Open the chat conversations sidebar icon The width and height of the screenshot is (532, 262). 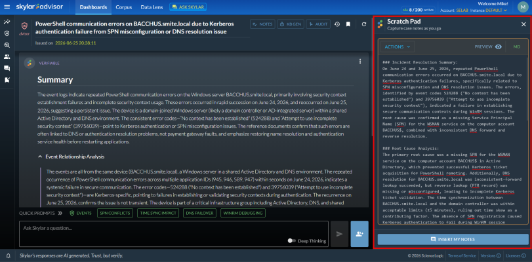click(7, 69)
